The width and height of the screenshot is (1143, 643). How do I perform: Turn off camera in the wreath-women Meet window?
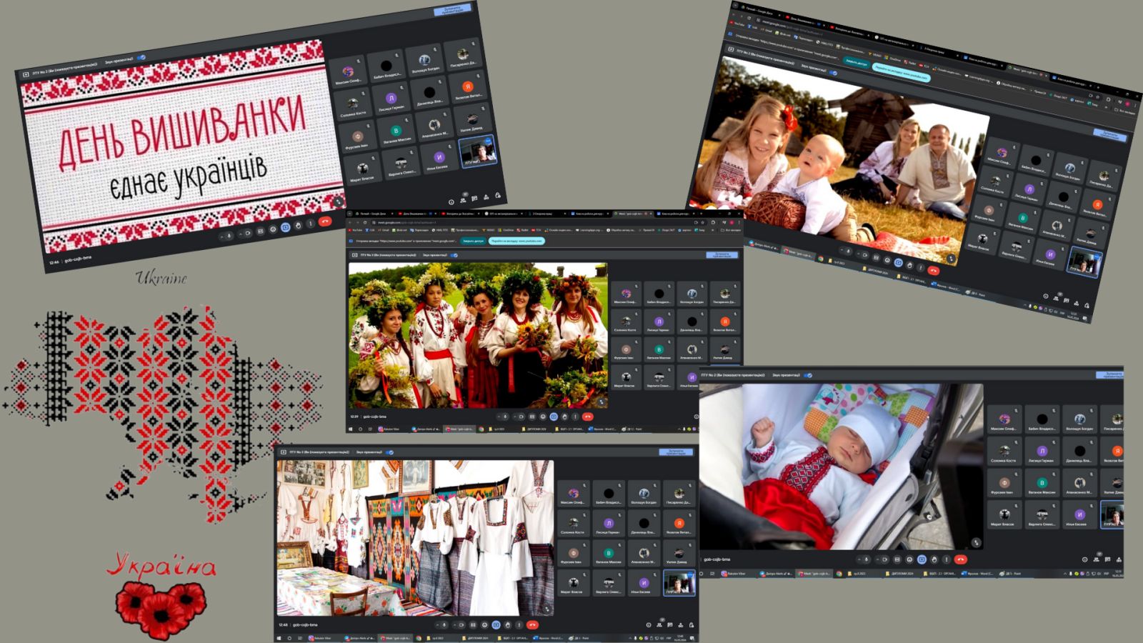[521, 417]
